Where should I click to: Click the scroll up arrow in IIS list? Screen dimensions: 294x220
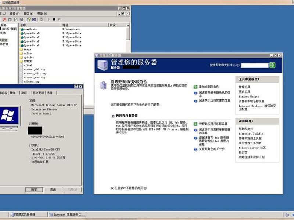(128, 25)
